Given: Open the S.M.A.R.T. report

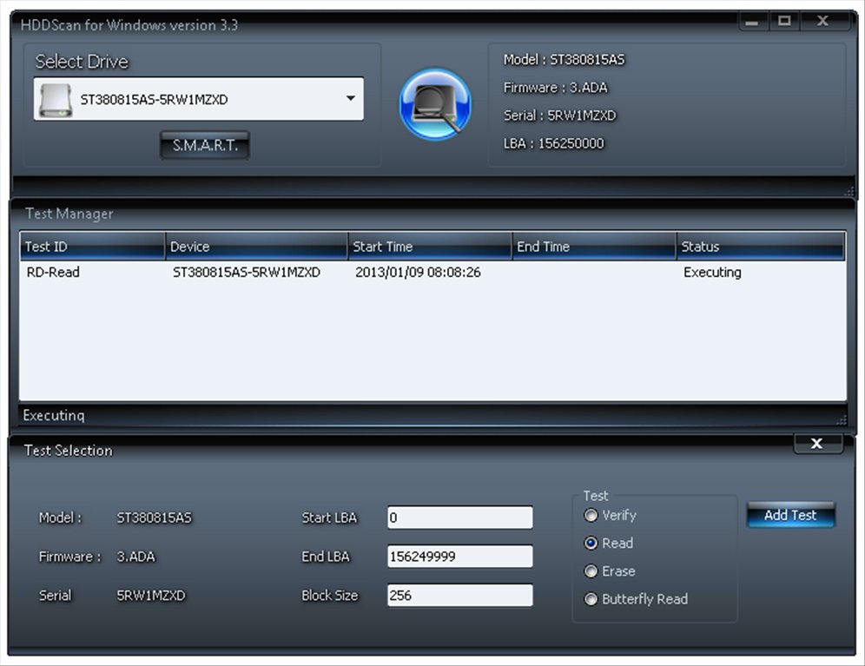Looking at the screenshot, I should pyautogui.click(x=205, y=146).
